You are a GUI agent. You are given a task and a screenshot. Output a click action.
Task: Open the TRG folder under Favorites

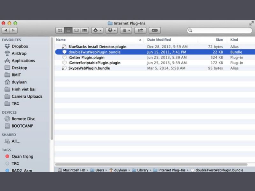pos(15,103)
